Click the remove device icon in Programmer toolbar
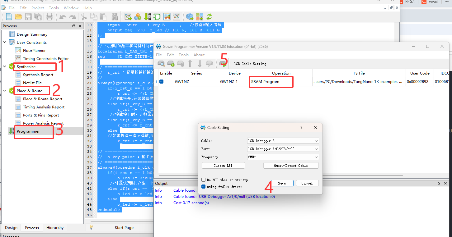 coord(181,63)
